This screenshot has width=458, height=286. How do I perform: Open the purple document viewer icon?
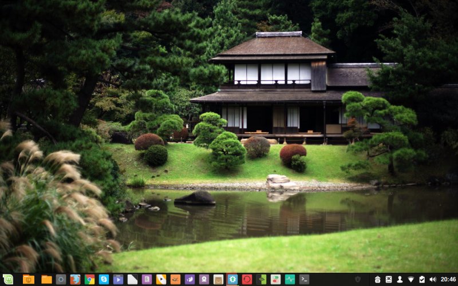tap(147, 279)
